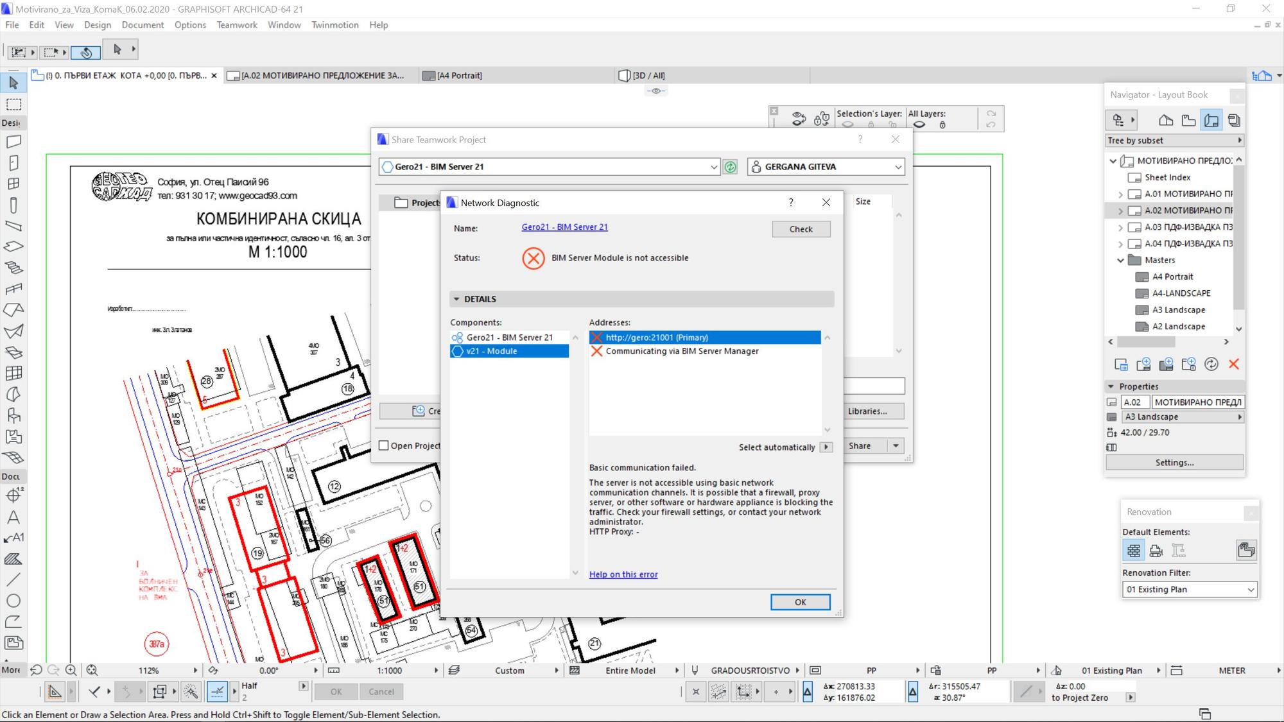The height and width of the screenshot is (722, 1284).
Task: Select the Text tool in toolbox
Action: click(13, 517)
